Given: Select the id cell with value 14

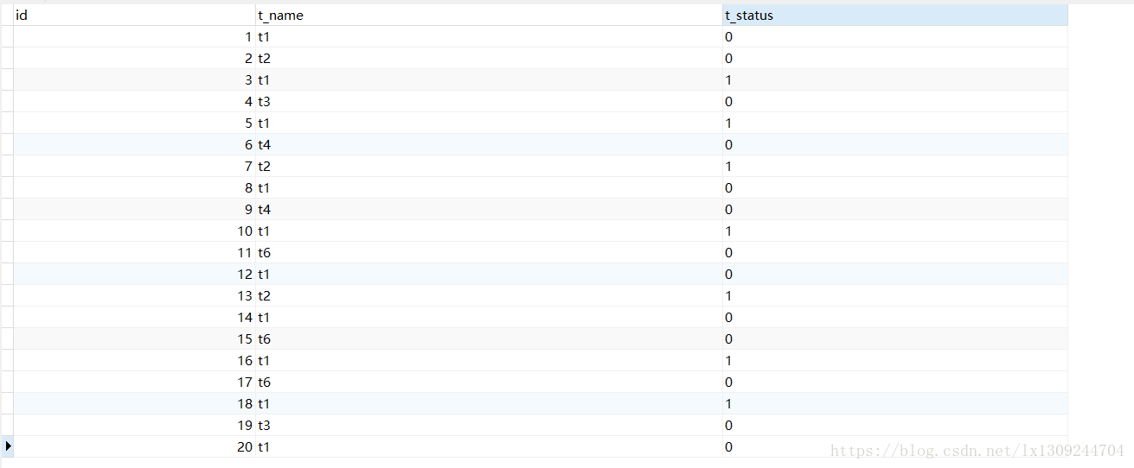Looking at the screenshot, I should click(134, 318).
